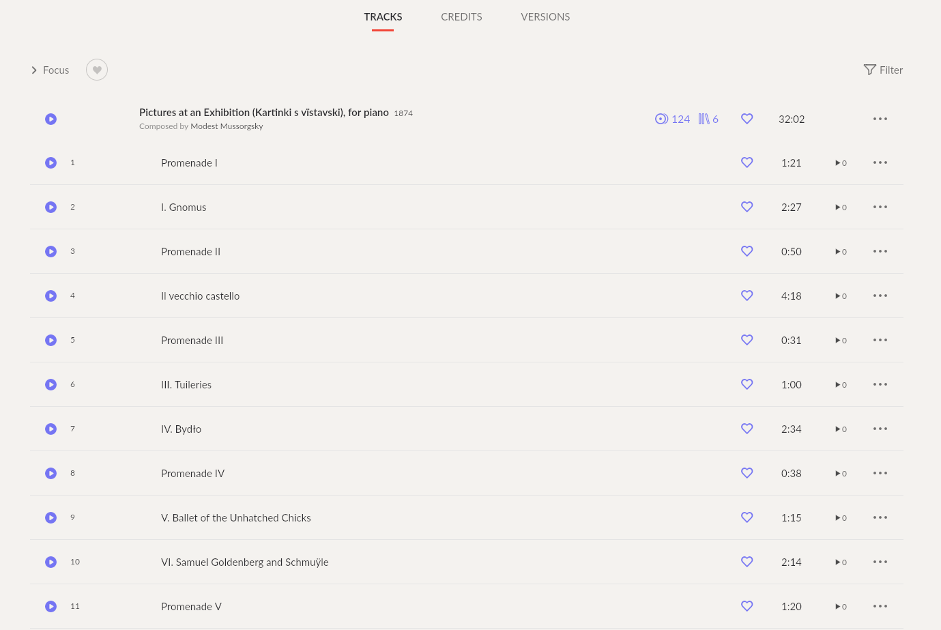Favorite the track Promenade I
941x630 pixels.
(x=747, y=162)
